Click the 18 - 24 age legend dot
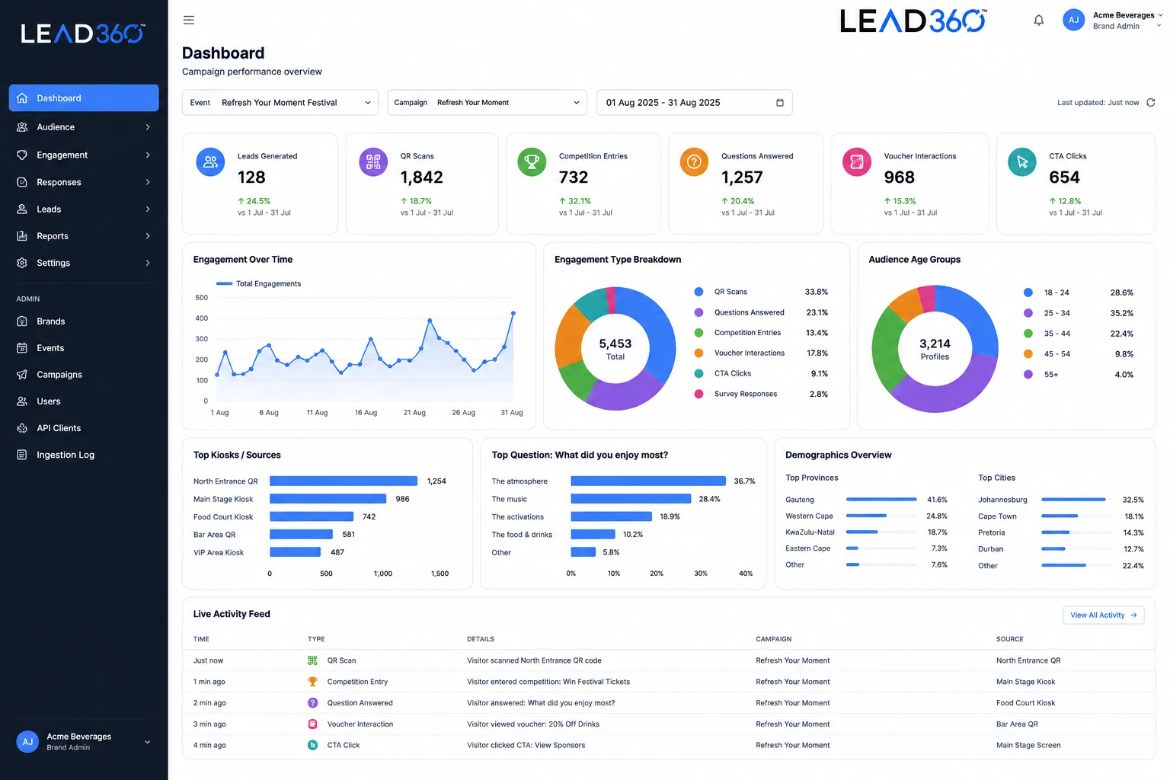 click(1028, 292)
